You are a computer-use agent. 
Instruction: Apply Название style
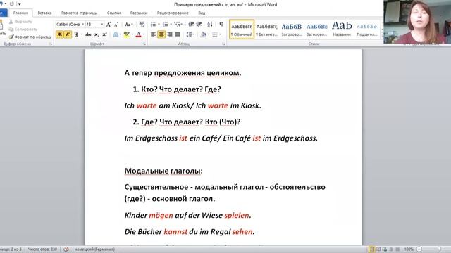tap(342, 30)
